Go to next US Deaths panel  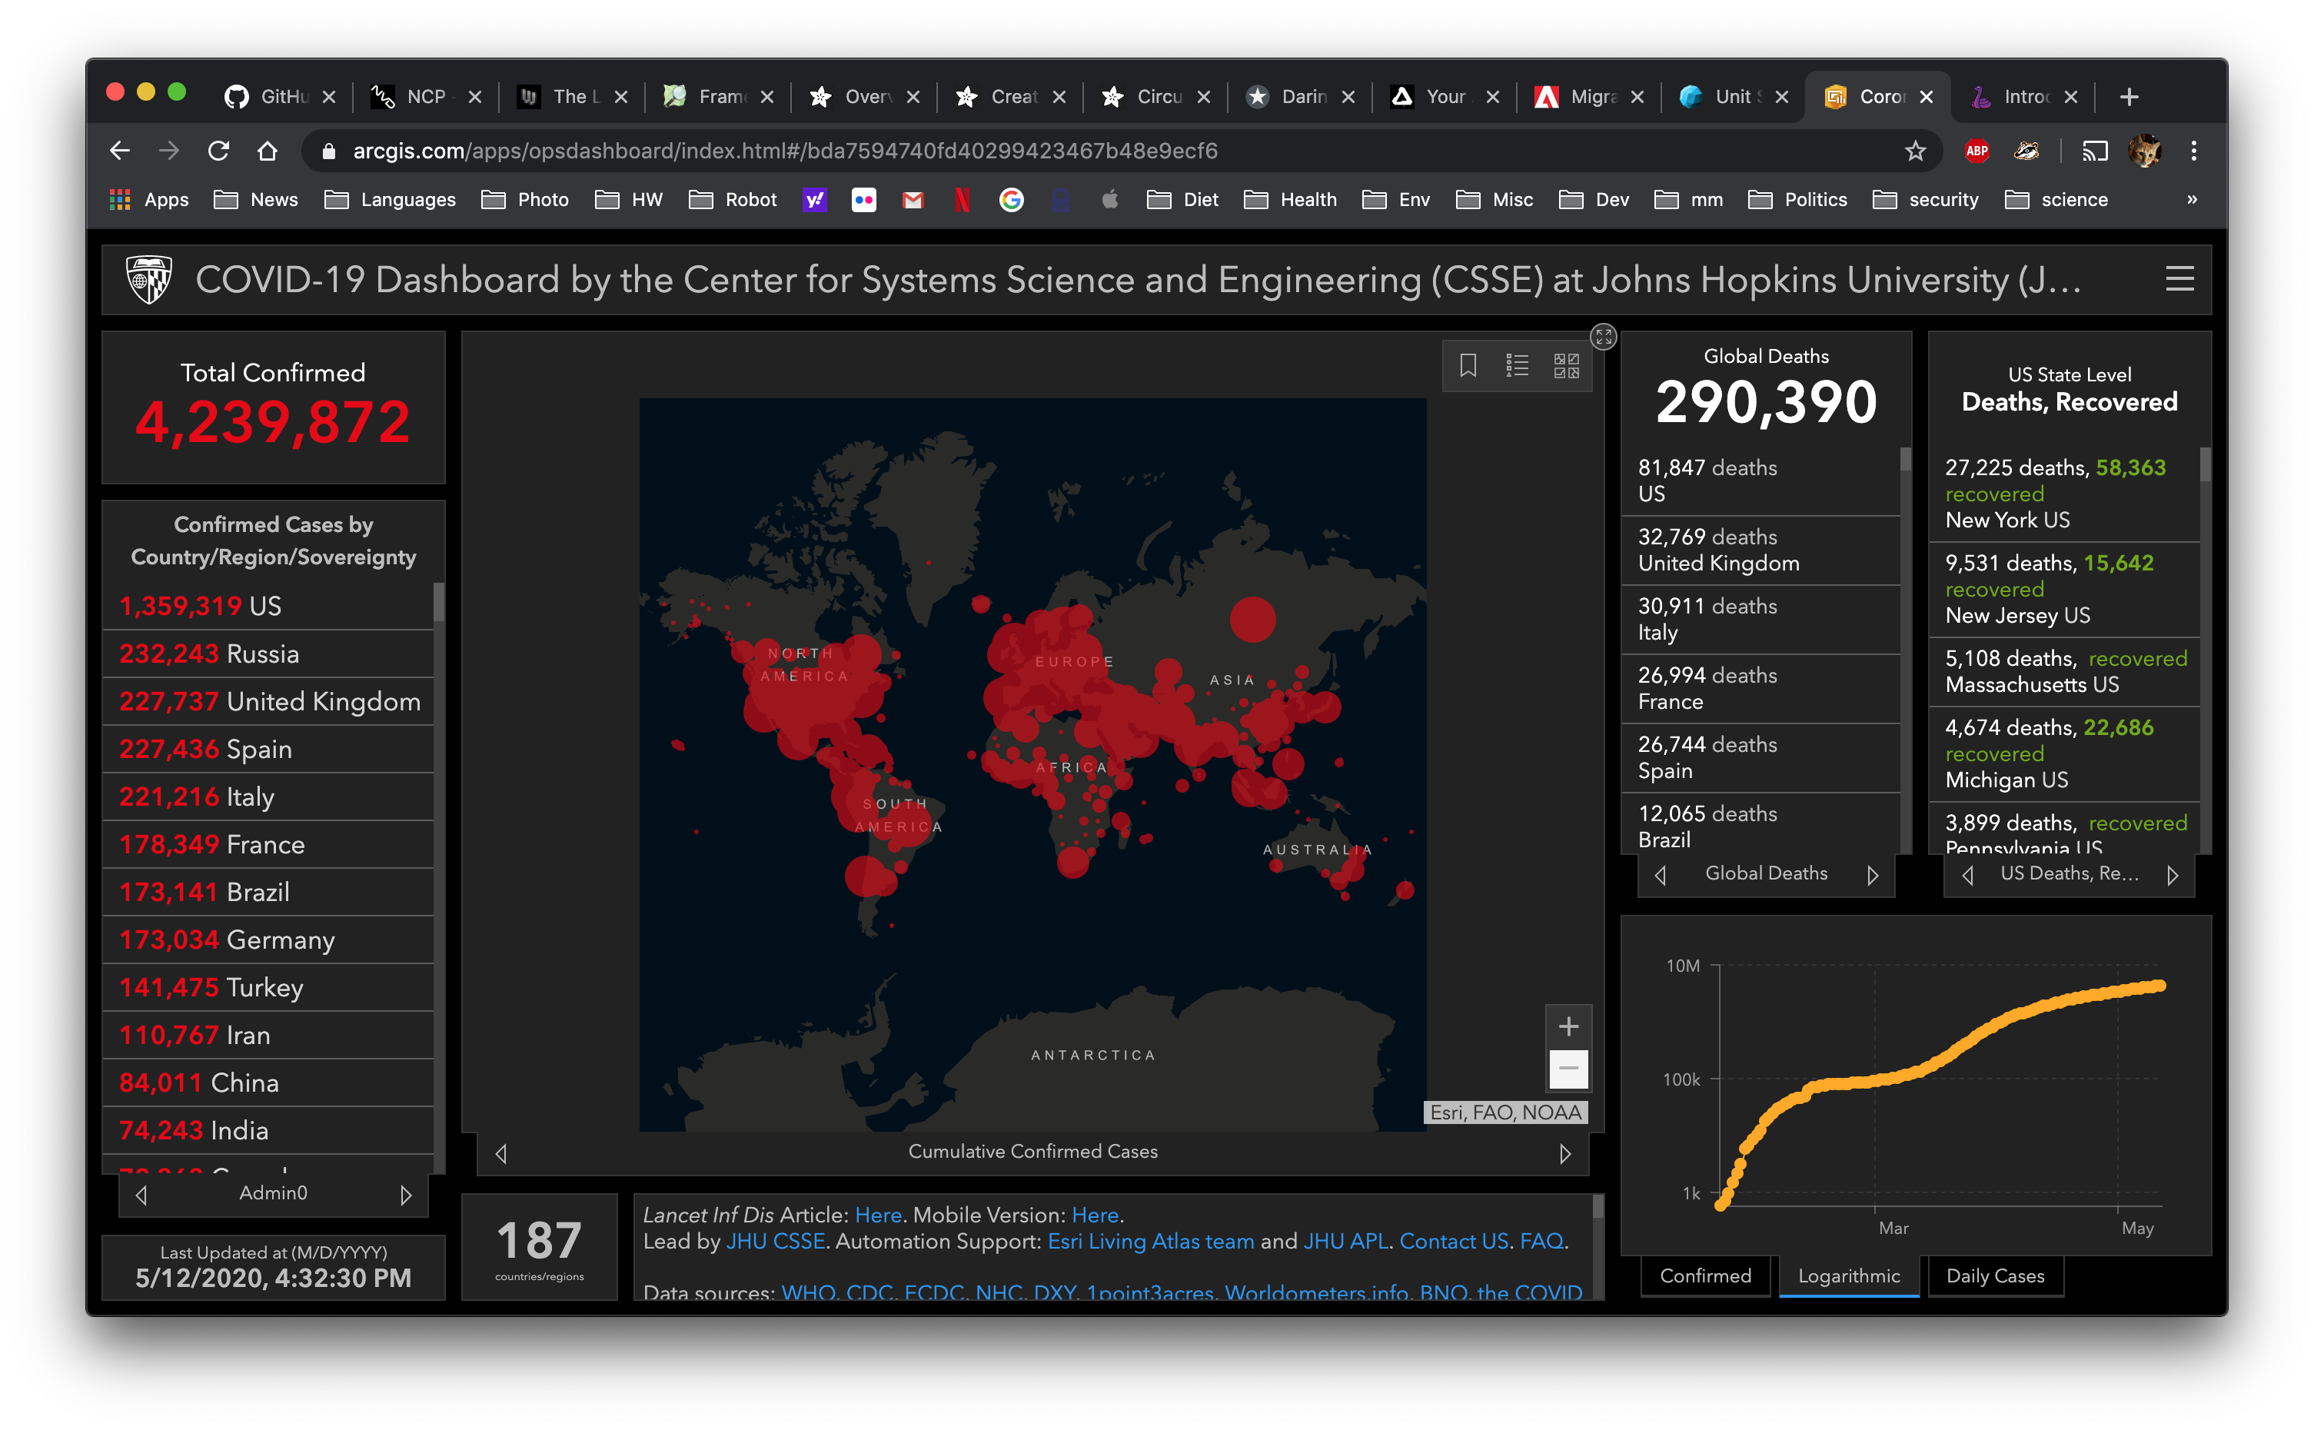[x=2172, y=875]
